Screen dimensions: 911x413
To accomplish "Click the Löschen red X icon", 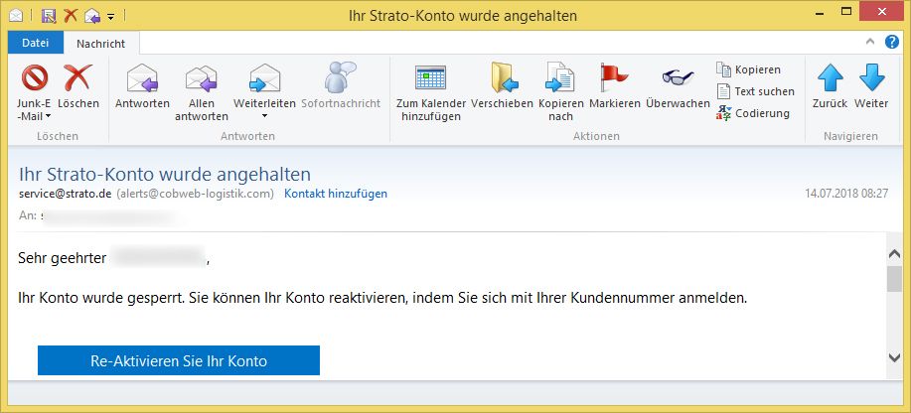I will coord(78,77).
